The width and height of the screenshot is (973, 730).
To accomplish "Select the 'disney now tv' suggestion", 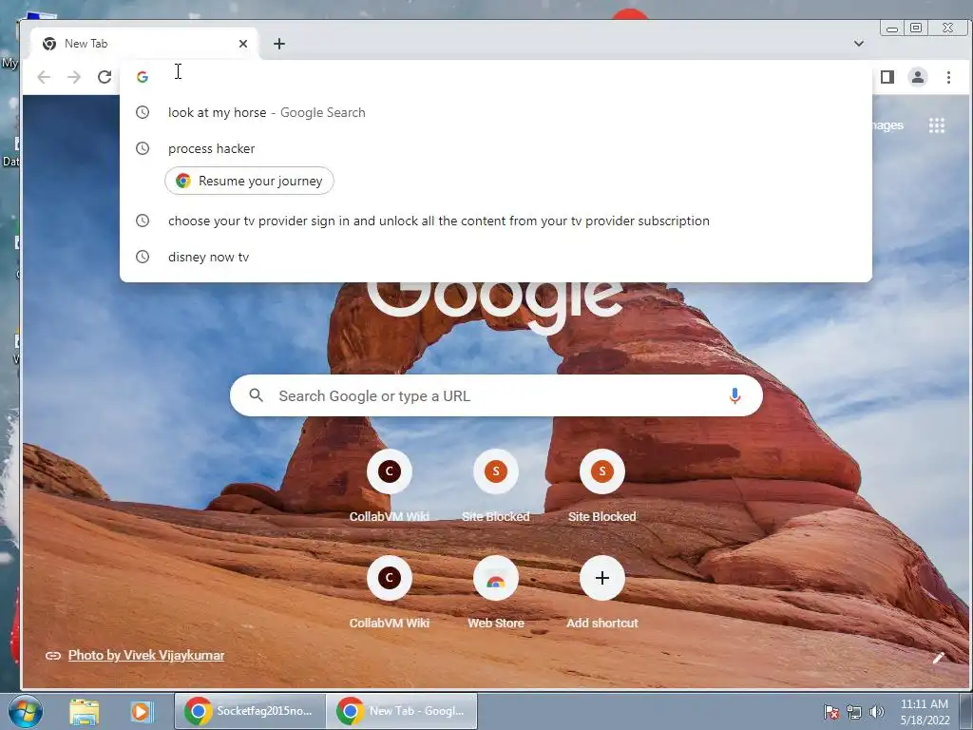I will tap(496, 257).
